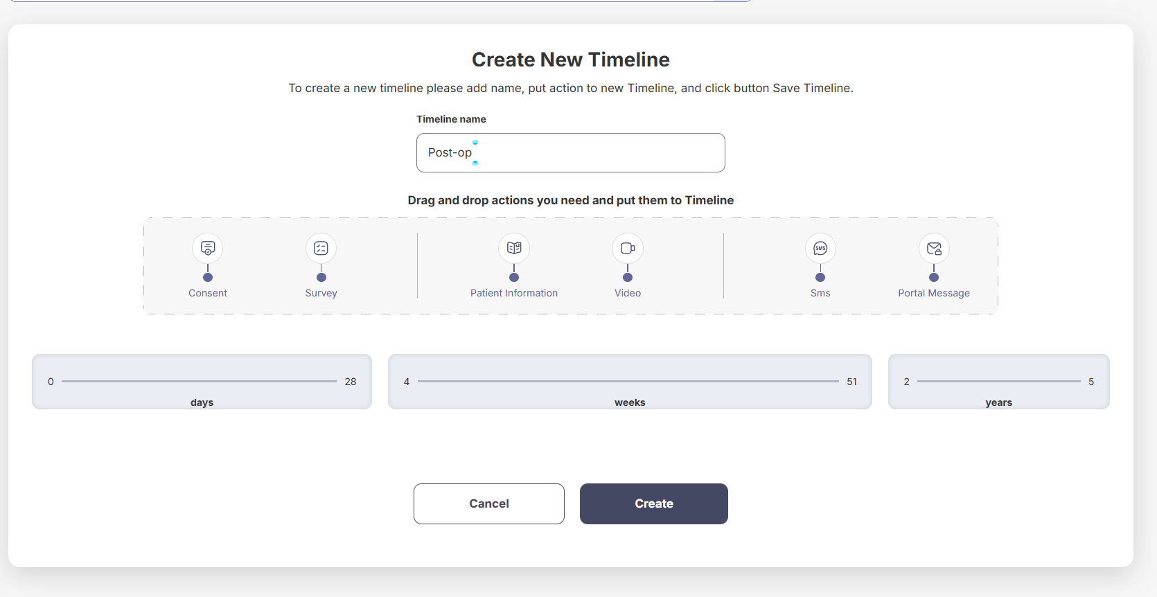Screen dimensions: 1157x597
Task: Select the Survey action icon
Action: (x=321, y=248)
